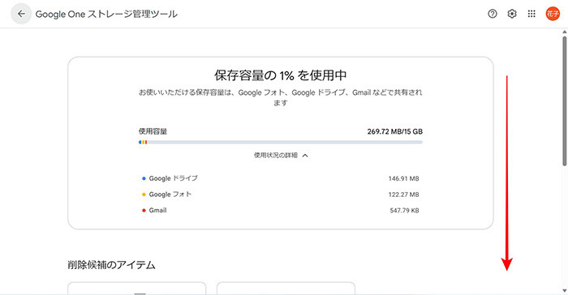This screenshot has height=295, width=568.
Task: Go back using the left arrow button
Action: pos(21,14)
